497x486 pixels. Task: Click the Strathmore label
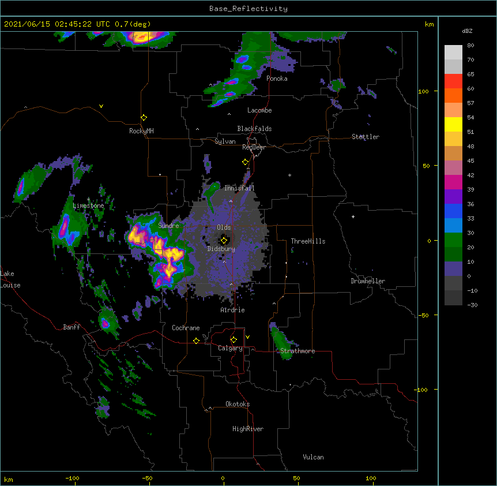[298, 351]
